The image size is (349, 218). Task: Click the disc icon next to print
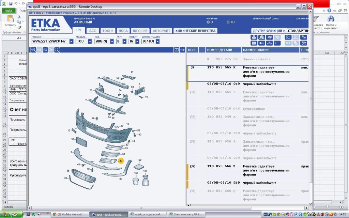click(262, 37)
